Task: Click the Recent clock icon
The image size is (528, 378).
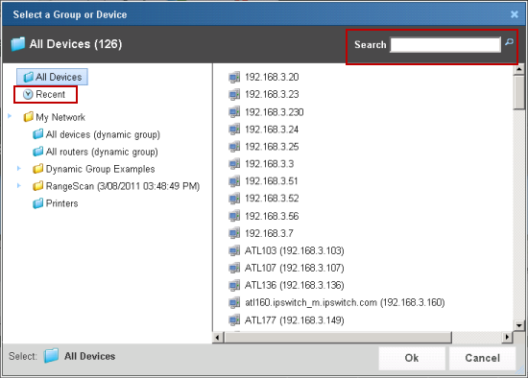Action: (28, 95)
